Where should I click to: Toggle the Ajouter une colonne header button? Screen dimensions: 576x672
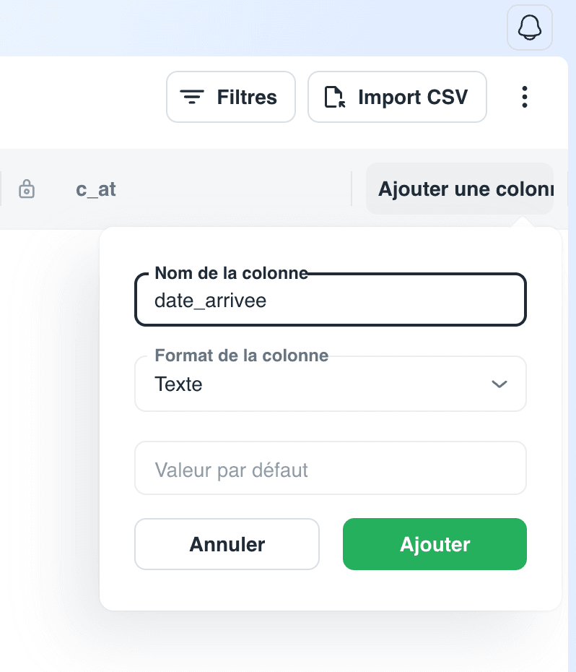coord(460,189)
